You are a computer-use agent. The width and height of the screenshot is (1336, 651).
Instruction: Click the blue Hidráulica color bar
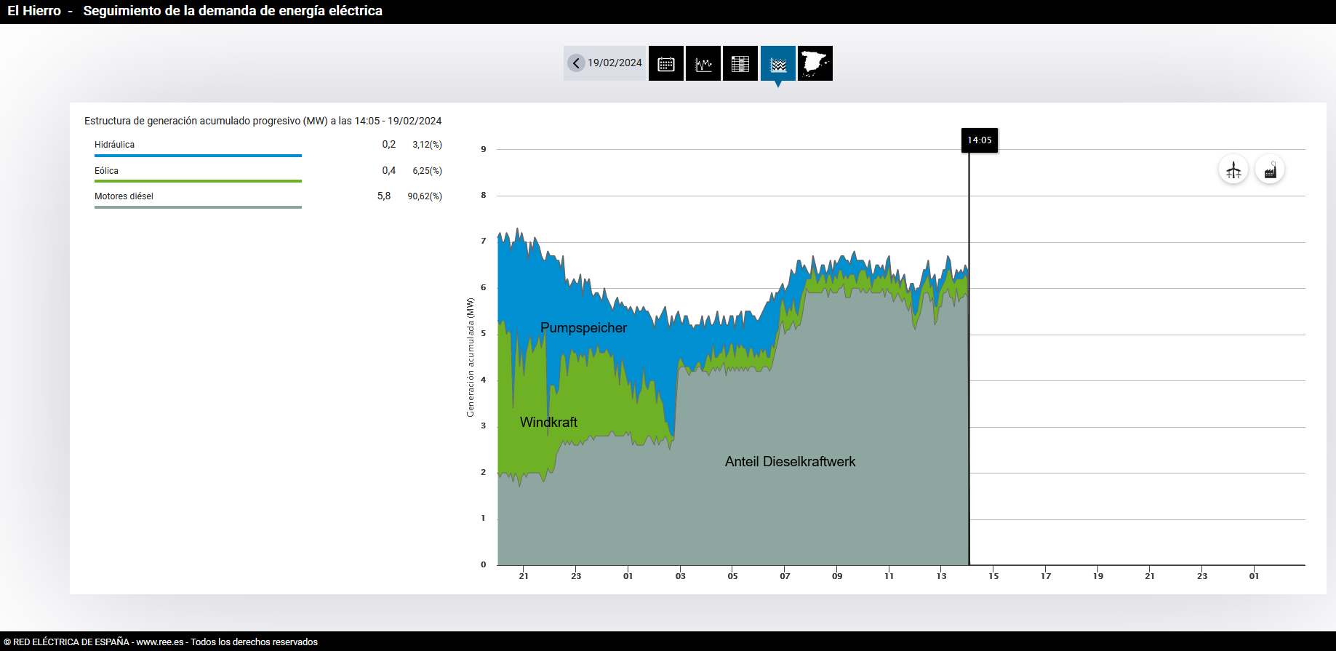coord(198,156)
